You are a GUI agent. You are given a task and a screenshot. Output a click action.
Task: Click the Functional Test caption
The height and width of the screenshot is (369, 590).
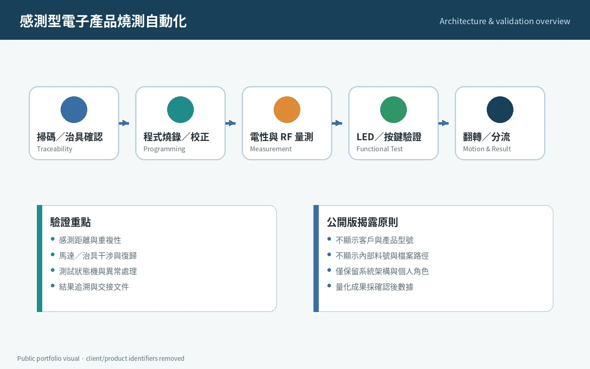click(x=379, y=149)
